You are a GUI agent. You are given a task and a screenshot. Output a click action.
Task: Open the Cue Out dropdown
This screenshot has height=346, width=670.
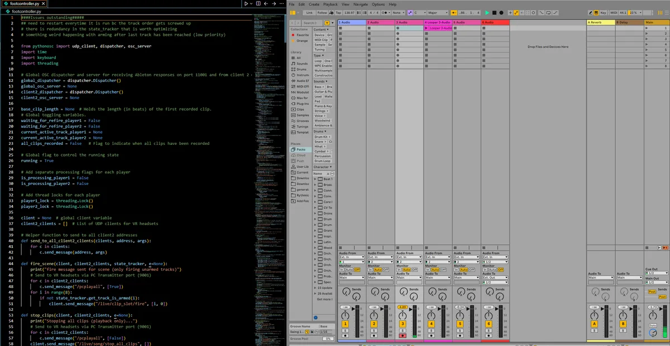click(x=655, y=273)
